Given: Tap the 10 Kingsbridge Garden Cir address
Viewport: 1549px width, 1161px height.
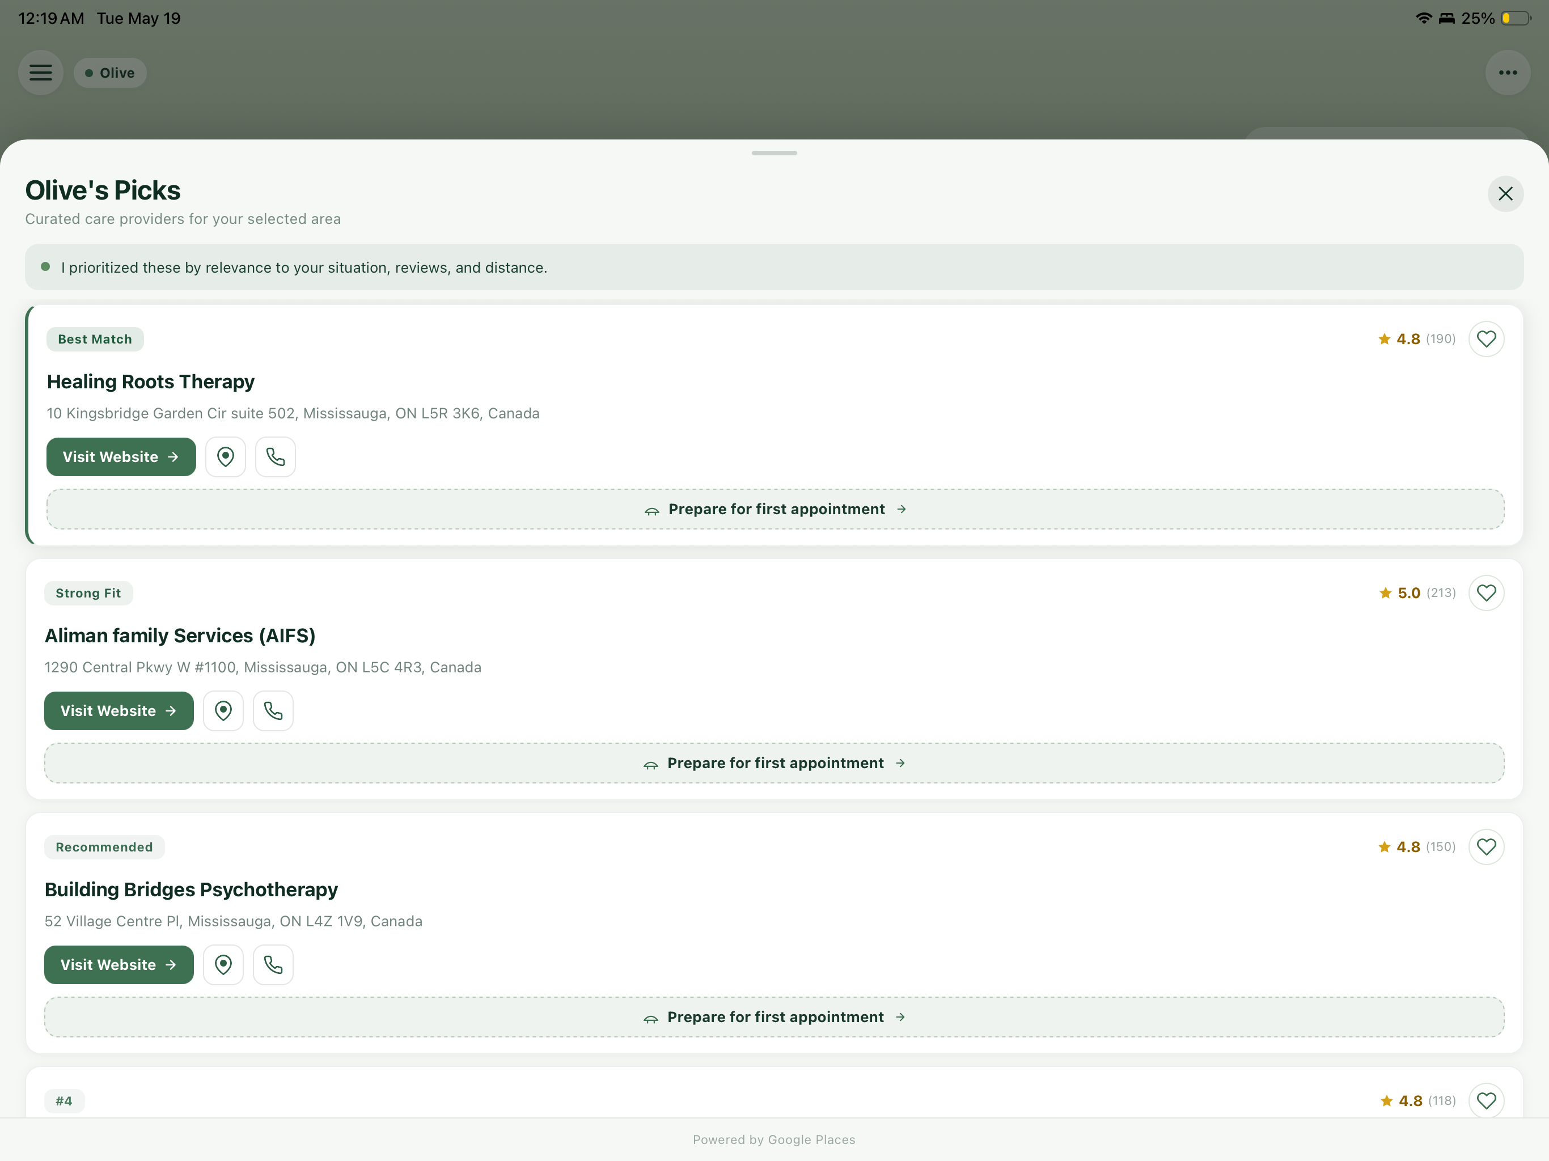Looking at the screenshot, I should (293, 413).
